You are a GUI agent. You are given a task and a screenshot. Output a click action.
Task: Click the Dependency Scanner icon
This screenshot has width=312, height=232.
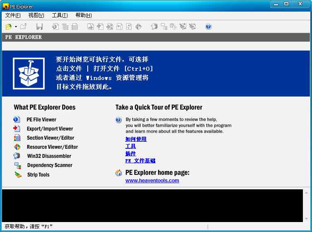[17, 165]
